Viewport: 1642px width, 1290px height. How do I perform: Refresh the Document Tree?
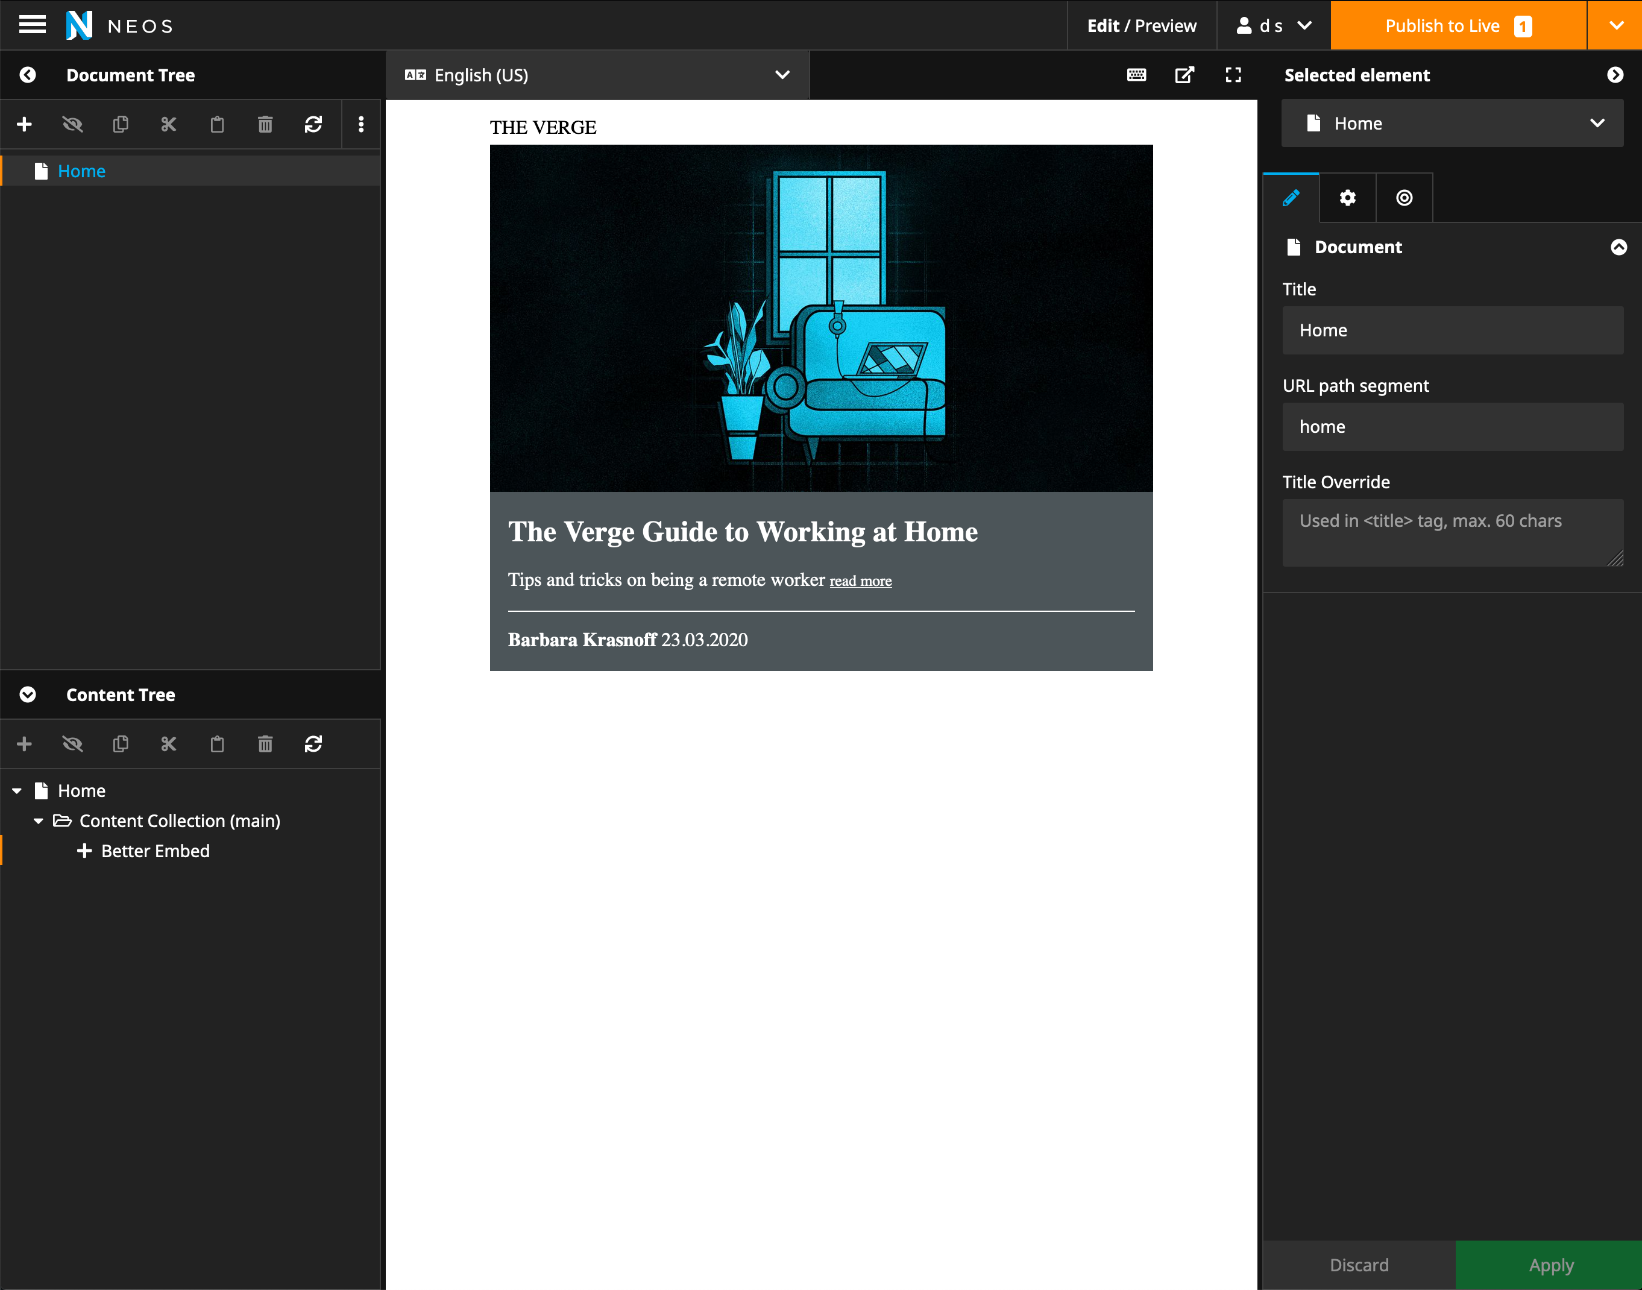point(313,124)
